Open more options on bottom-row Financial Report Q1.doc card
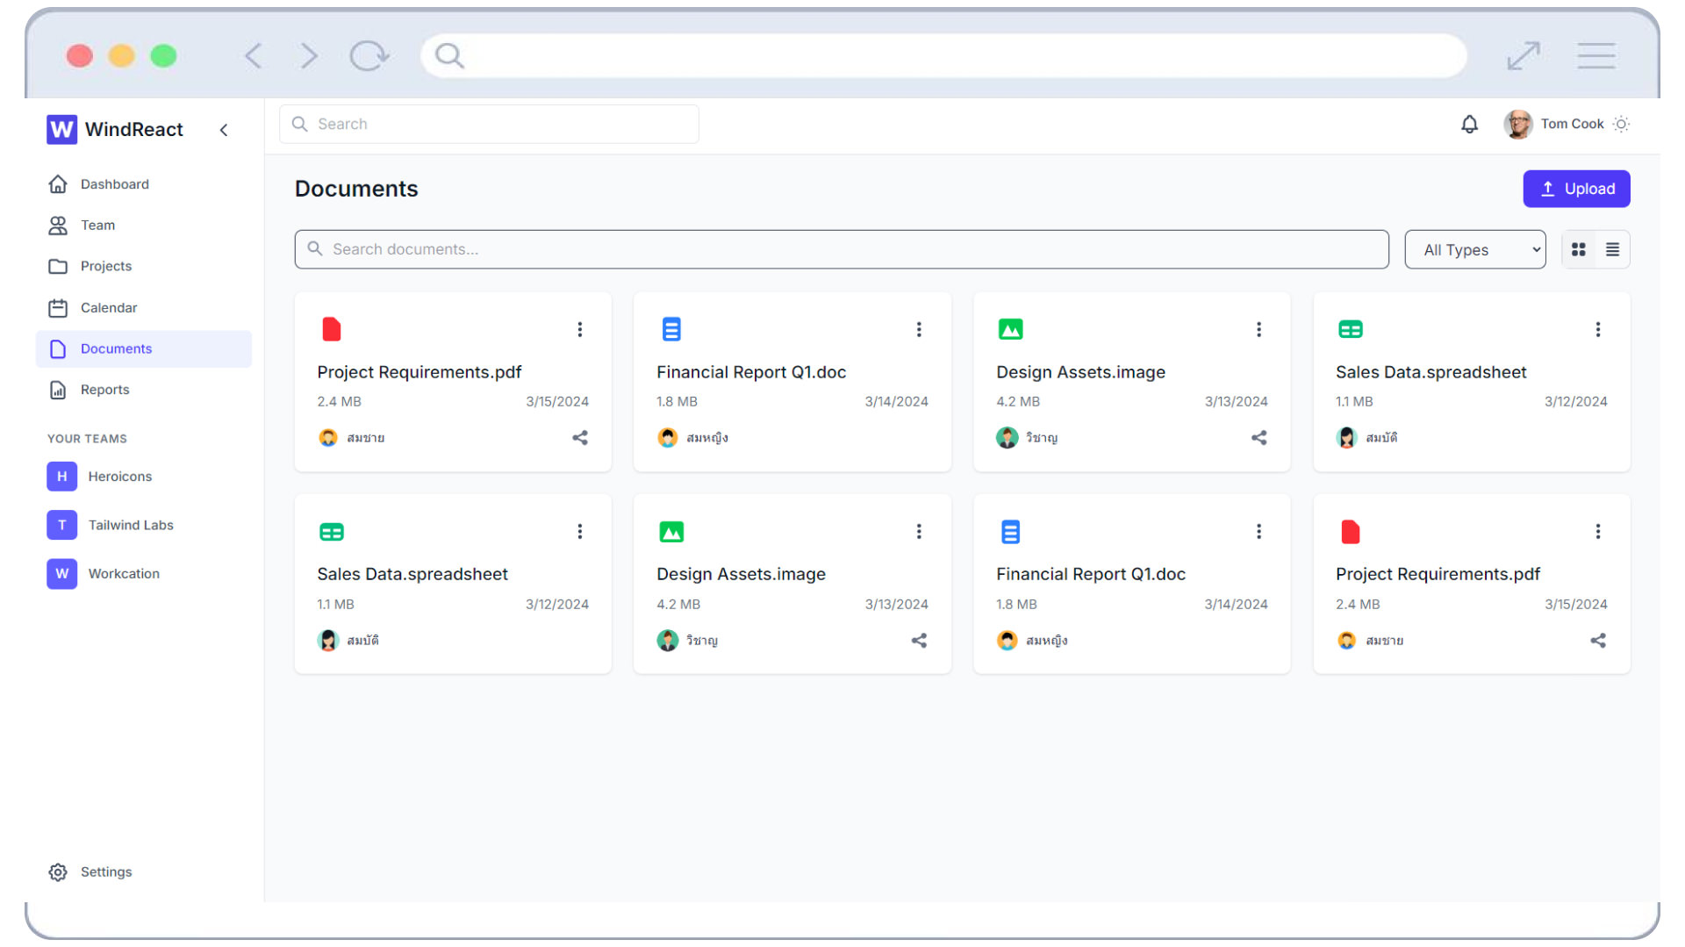Screen dimensions: 1685x947 tap(1258, 532)
